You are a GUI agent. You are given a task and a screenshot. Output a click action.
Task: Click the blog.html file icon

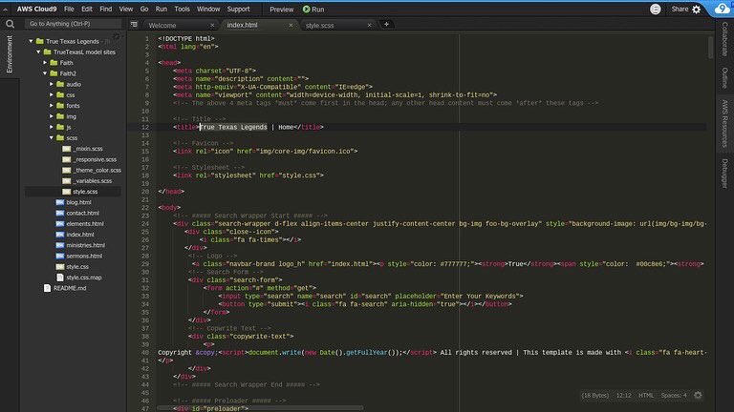[60, 202]
